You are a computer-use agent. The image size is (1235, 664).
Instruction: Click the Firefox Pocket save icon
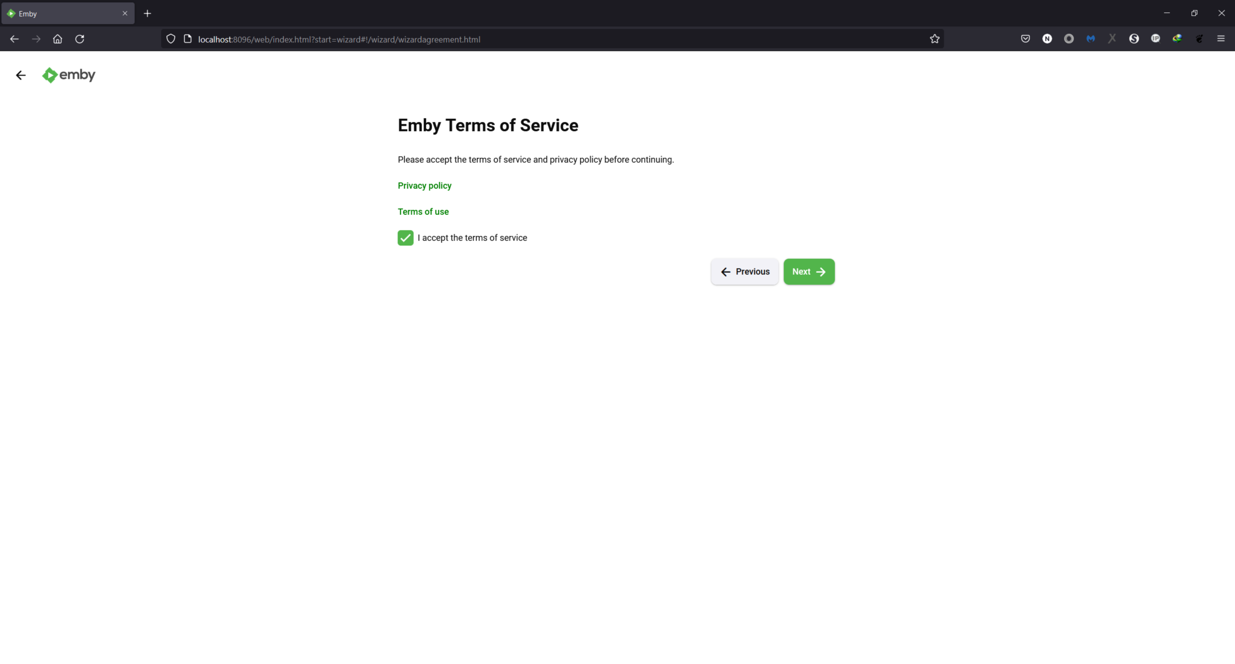point(1026,39)
